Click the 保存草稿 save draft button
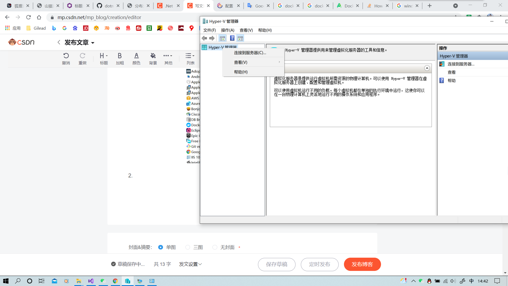508x286 pixels. click(x=276, y=264)
